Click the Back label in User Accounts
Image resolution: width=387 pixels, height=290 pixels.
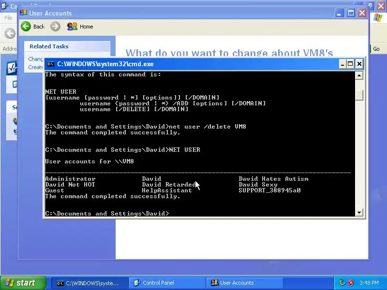pos(39,27)
